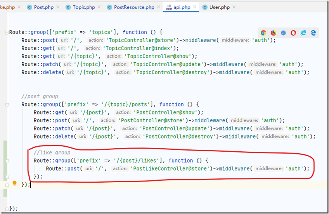329x214 pixels.
Task: Switch to the Topic.php tab
Action: (x=84, y=7)
